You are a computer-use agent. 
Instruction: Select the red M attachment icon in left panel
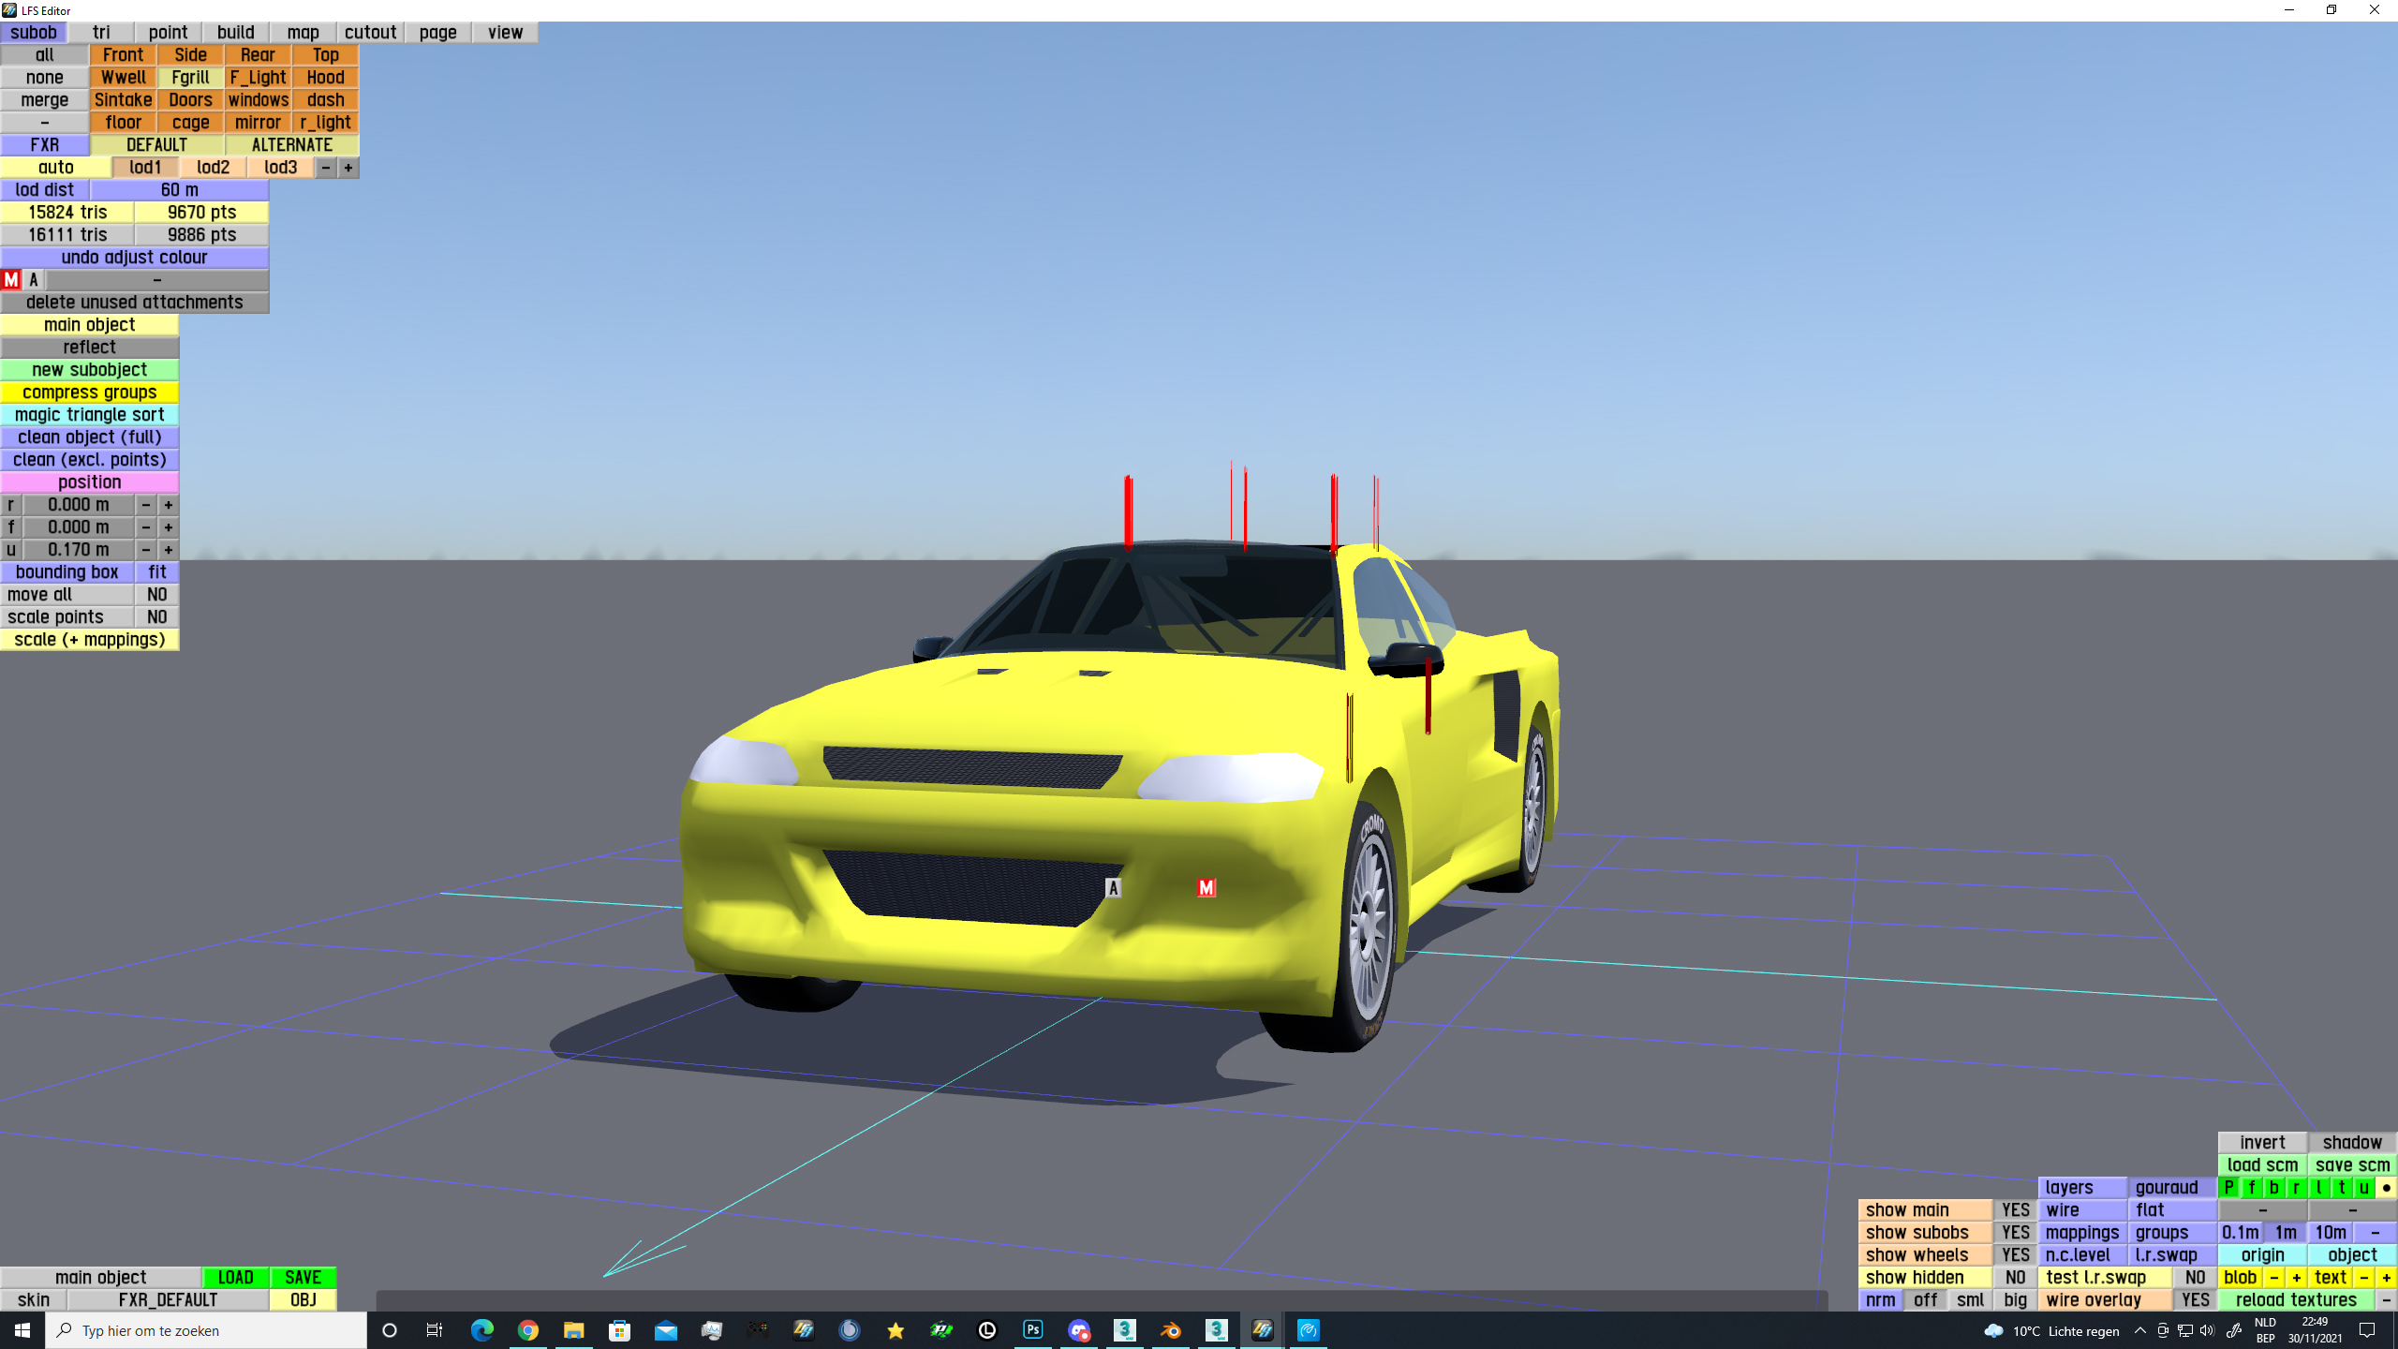(x=11, y=279)
